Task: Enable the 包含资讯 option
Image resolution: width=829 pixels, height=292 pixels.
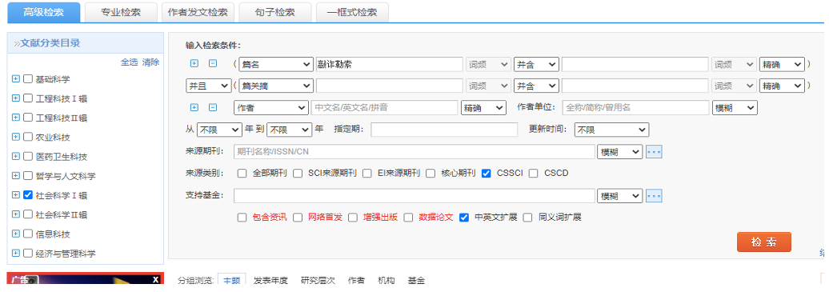Action: click(242, 218)
